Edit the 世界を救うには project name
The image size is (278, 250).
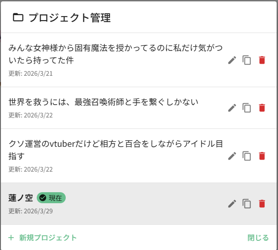[232, 108]
